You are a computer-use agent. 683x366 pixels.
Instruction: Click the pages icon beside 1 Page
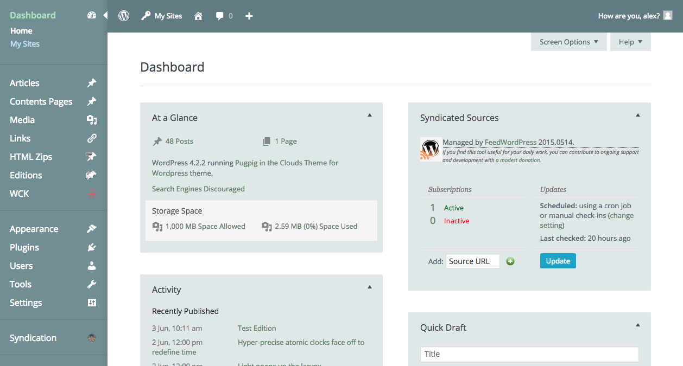tap(267, 142)
